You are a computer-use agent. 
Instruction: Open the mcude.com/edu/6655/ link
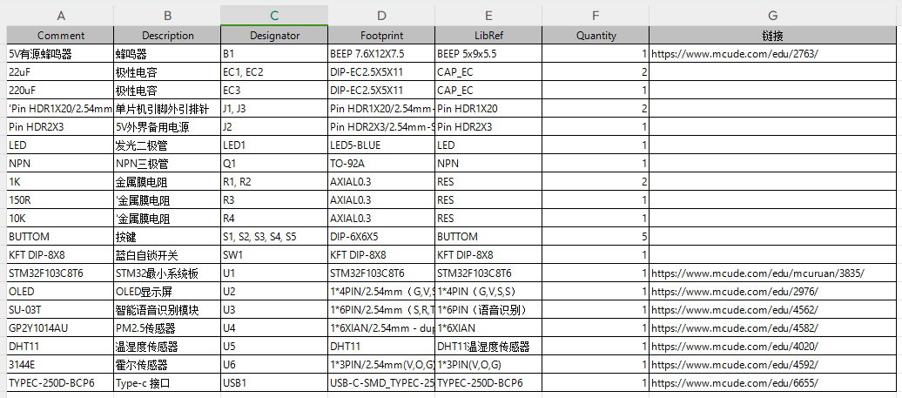coord(735,383)
